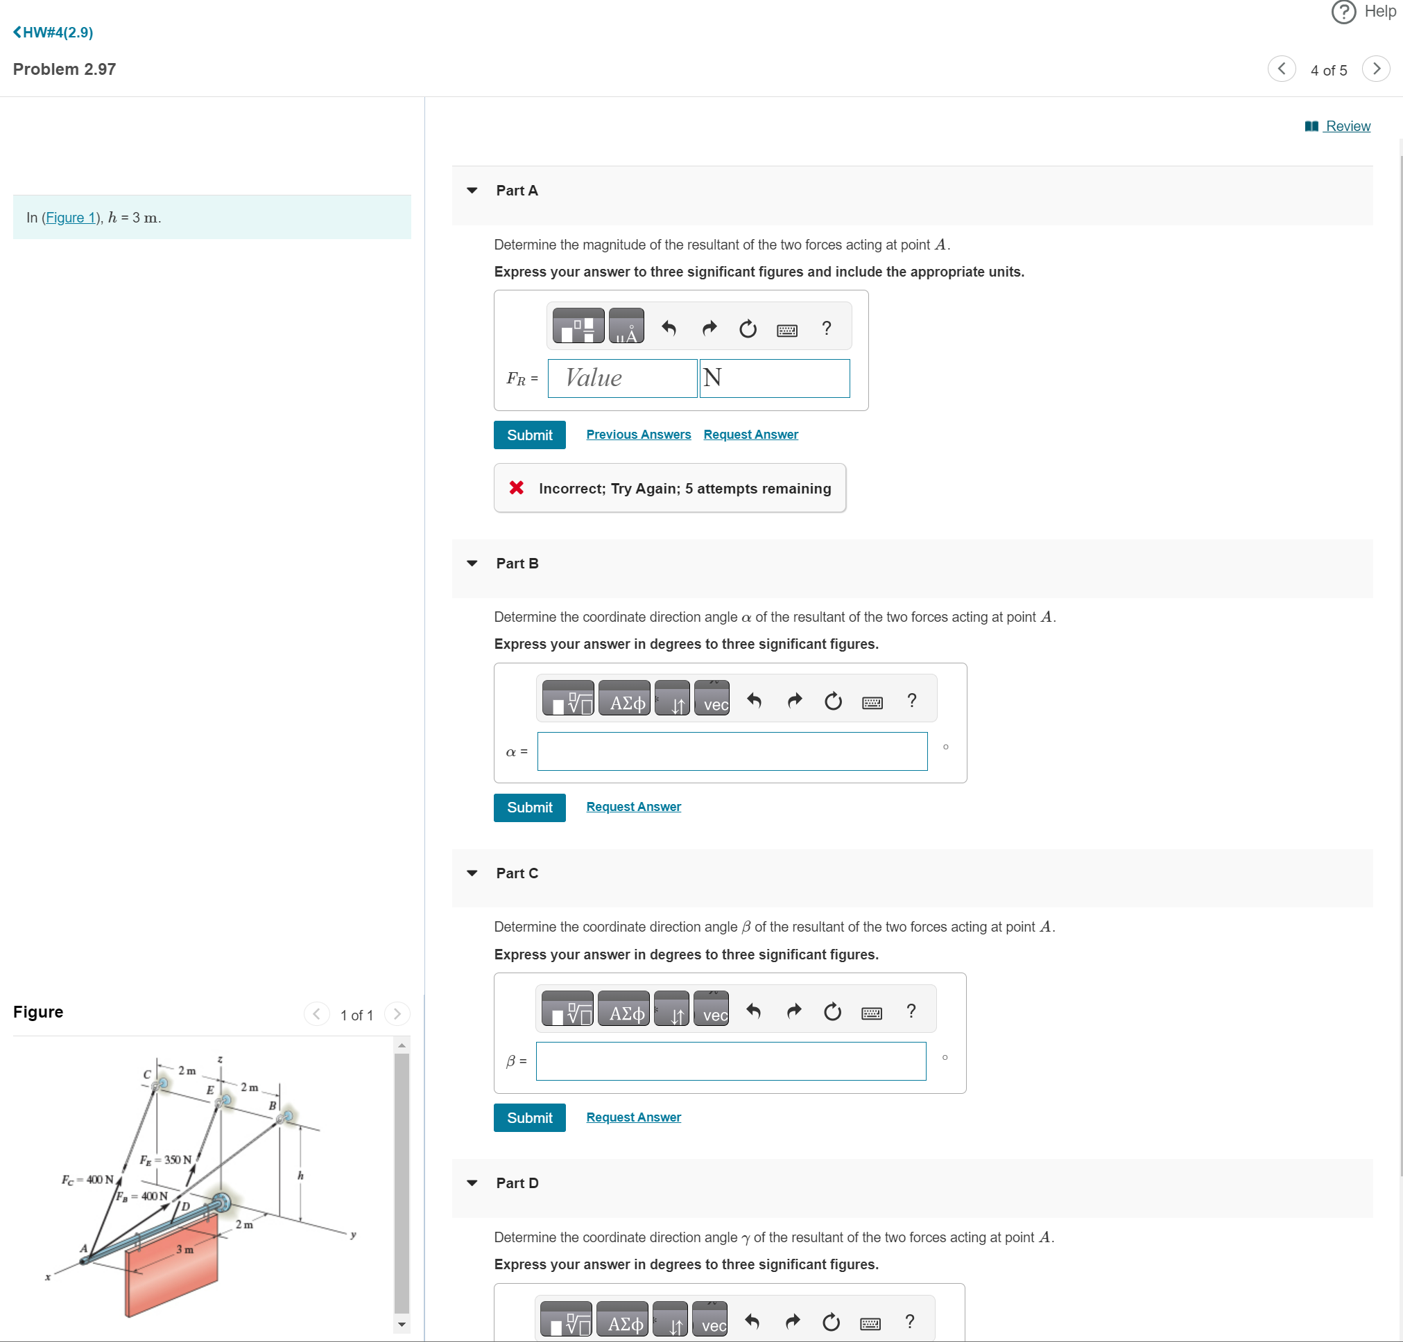Click the undo arrow in Part A toolbar
Screen dimensions: 1403x1342
(x=669, y=329)
